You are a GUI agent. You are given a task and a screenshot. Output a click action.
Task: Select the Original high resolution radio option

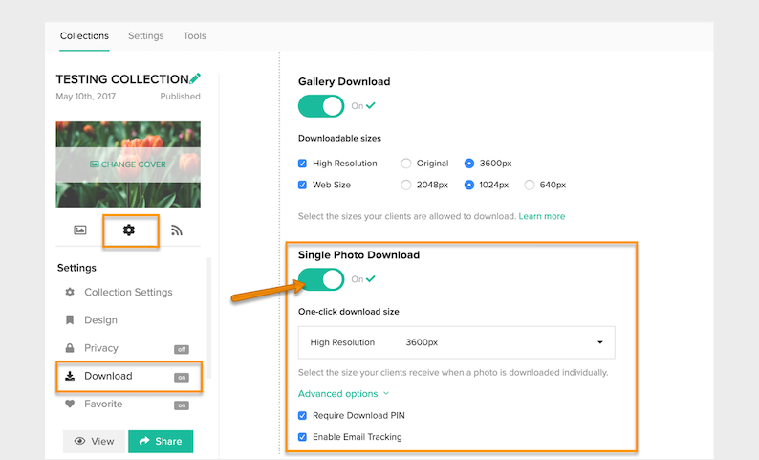[405, 164]
